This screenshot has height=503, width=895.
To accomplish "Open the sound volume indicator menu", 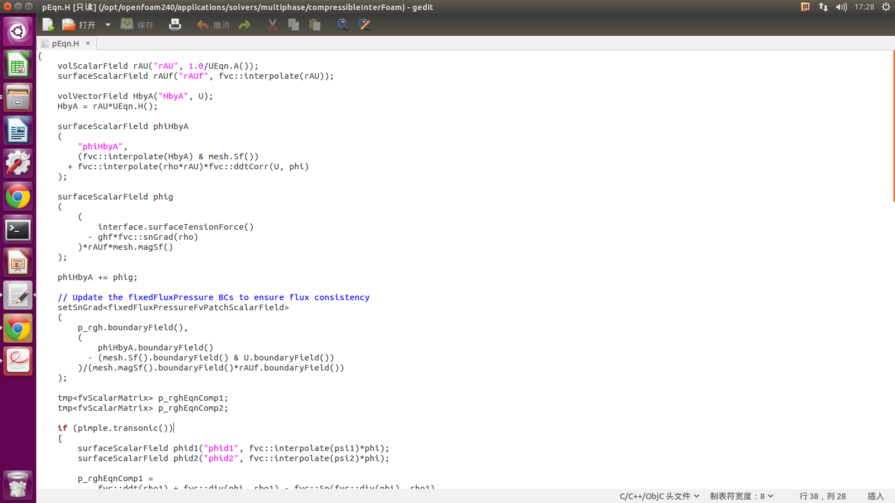I will click(x=841, y=7).
